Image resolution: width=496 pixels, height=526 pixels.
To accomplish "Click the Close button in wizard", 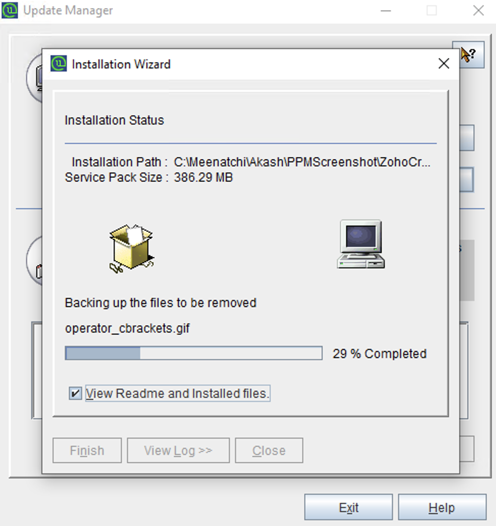I will coord(269,450).
